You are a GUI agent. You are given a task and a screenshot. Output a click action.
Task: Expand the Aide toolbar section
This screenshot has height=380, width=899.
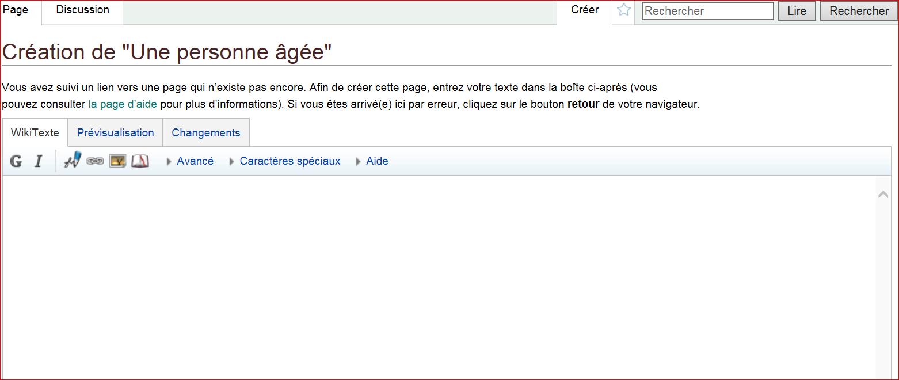click(x=376, y=161)
